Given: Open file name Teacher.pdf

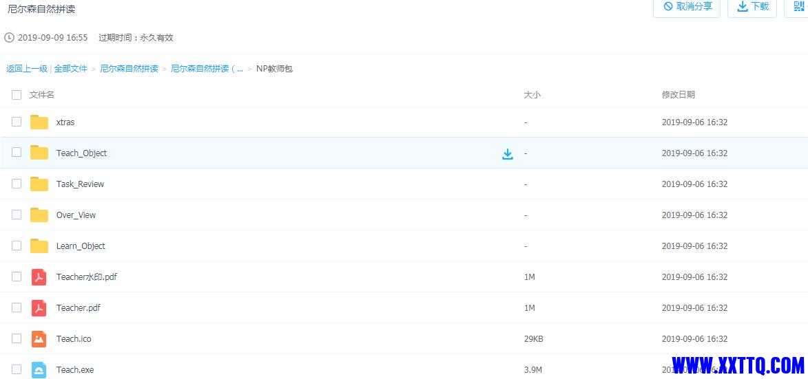Looking at the screenshot, I should tap(79, 307).
